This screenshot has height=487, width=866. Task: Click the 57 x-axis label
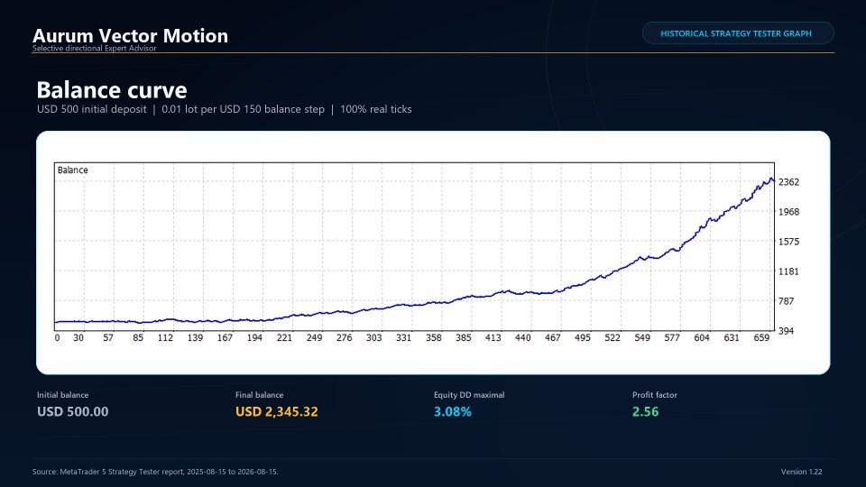pos(108,338)
